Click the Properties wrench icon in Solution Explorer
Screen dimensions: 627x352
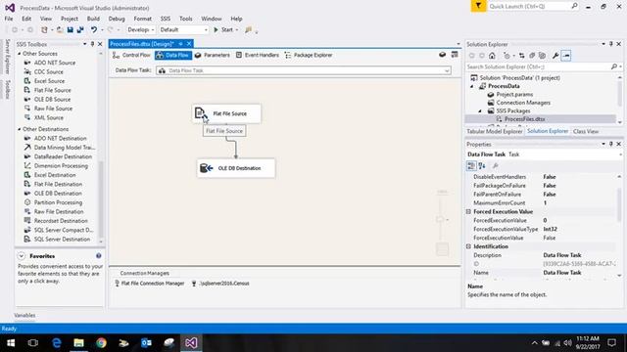pyautogui.click(x=555, y=56)
